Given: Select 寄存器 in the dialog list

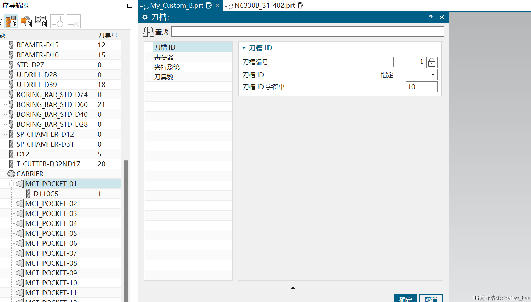Looking at the screenshot, I should pyautogui.click(x=164, y=57).
